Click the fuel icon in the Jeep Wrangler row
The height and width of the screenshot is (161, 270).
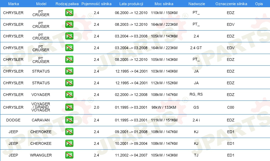coord(69,155)
